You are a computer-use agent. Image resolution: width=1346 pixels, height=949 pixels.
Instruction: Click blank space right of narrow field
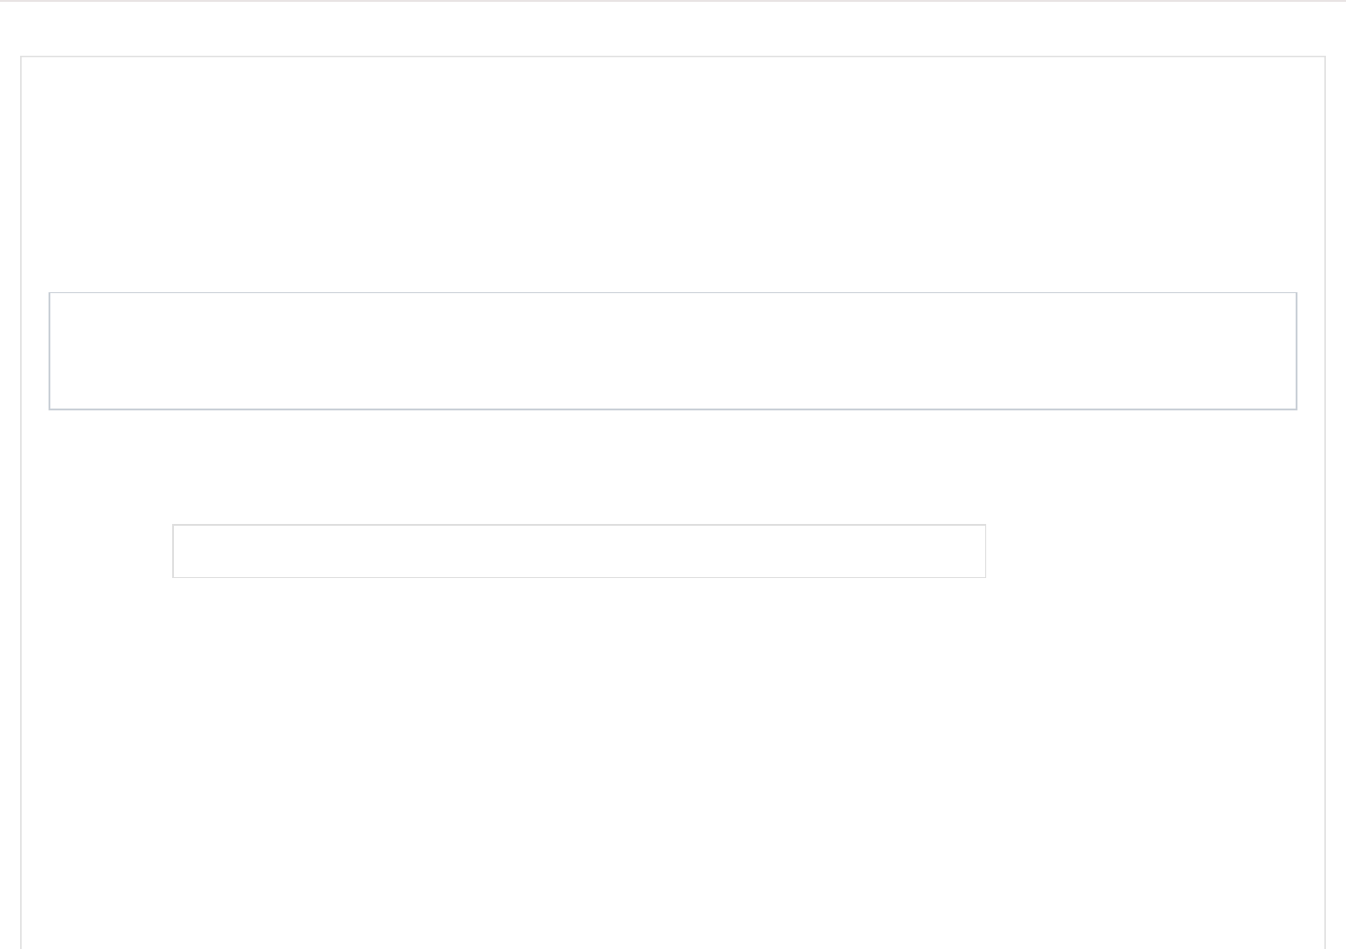[x=1154, y=551]
